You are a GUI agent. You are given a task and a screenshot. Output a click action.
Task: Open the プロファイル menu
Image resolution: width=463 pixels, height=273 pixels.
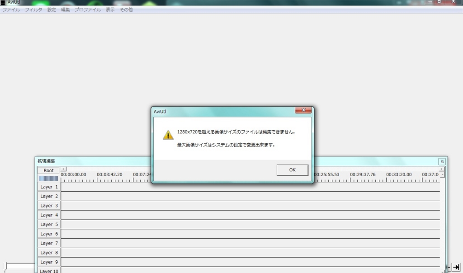tap(87, 9)
